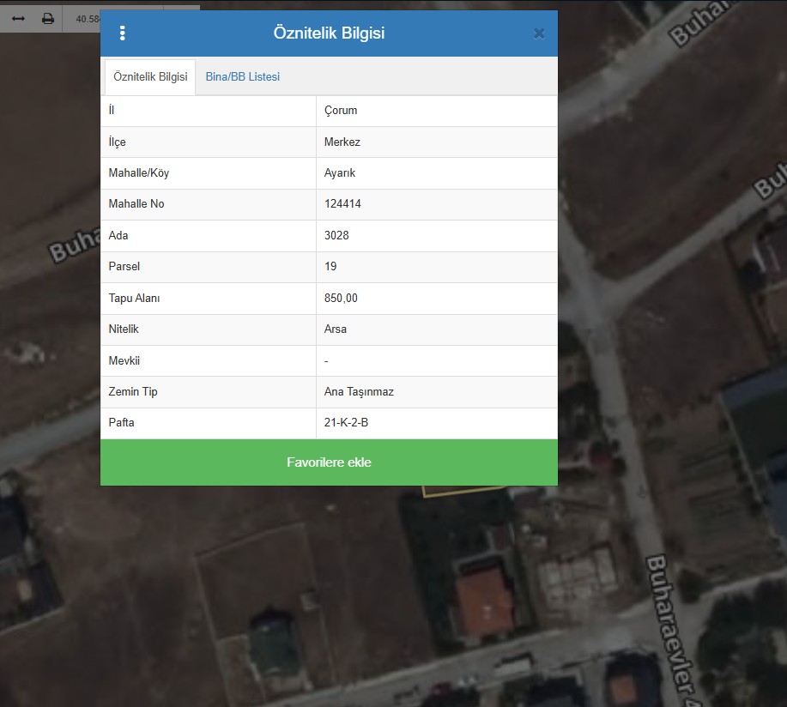Image resolution: width=787 pixels, height=707 pixels.
Task: Select Mahalle No value 124414
Action: pos(342,204)
